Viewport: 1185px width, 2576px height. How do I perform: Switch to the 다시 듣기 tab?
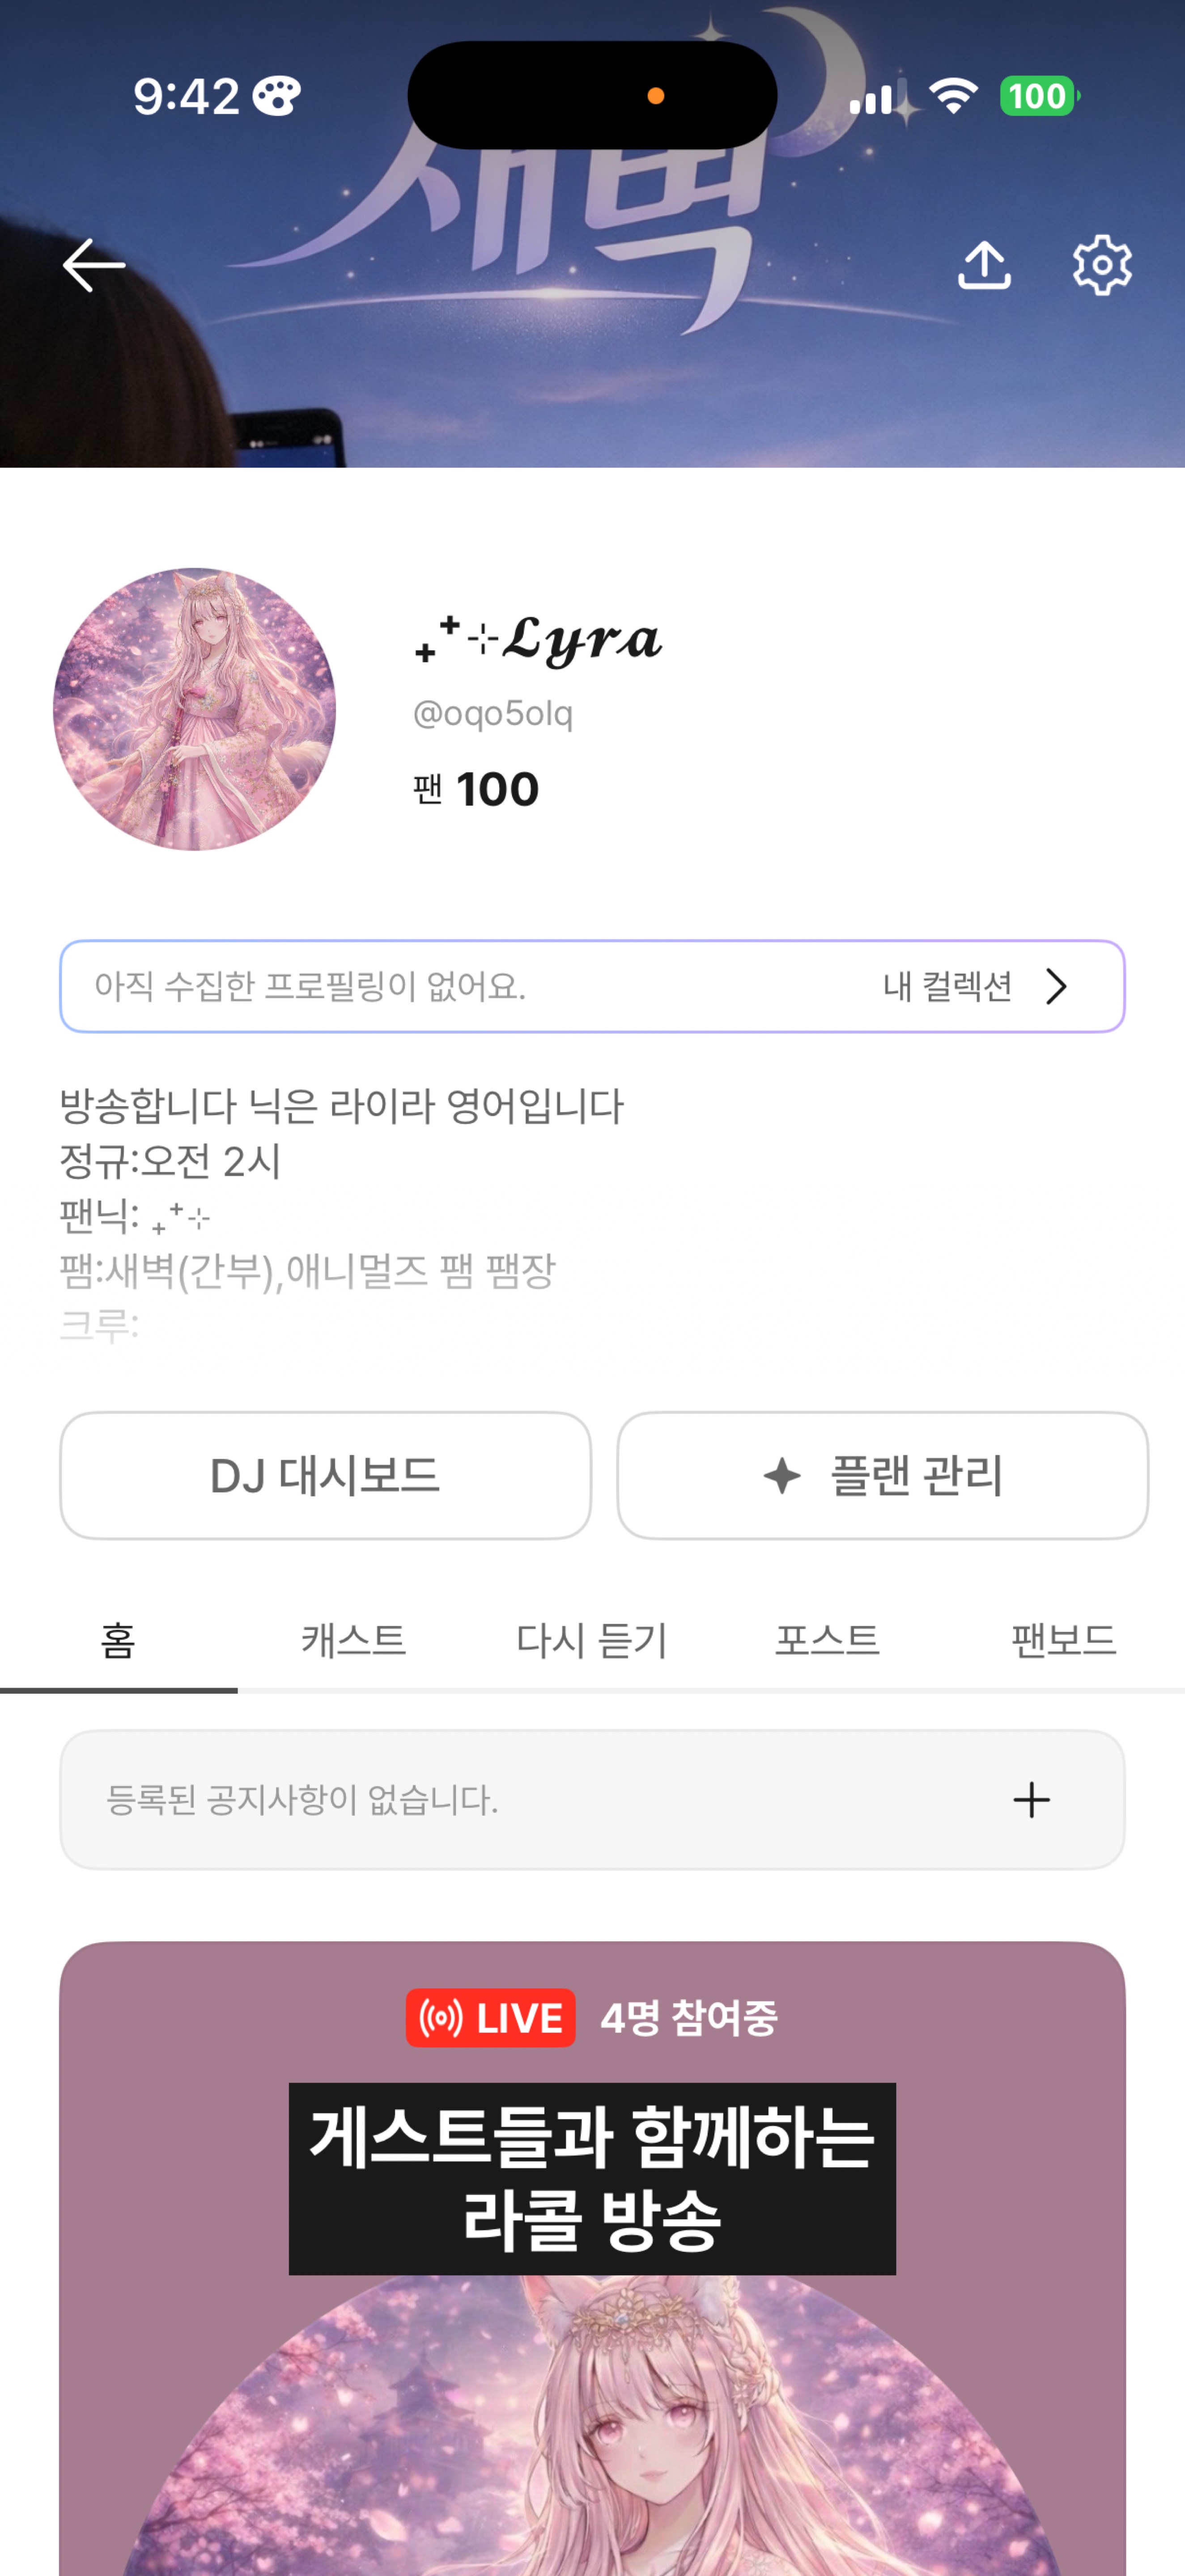click(592, 1641)
